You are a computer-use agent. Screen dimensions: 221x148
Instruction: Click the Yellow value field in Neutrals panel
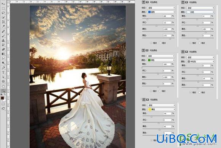click(206, 79)
